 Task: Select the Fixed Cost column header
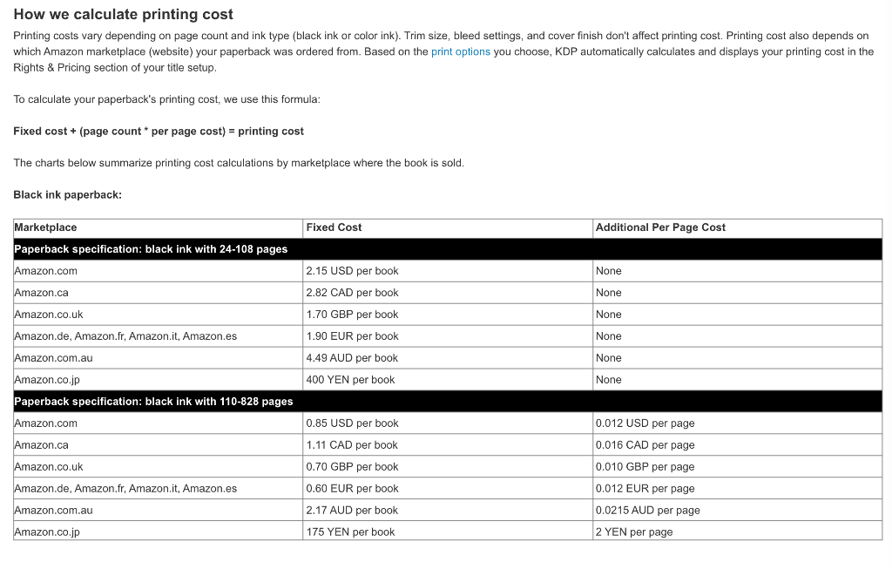(448, 227)
